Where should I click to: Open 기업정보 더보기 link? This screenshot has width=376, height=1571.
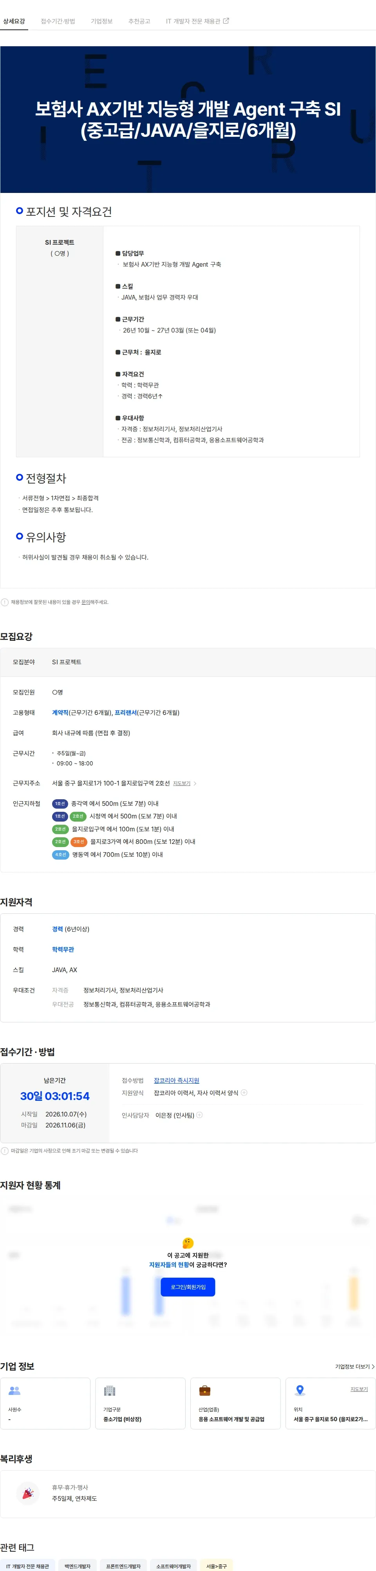click(355, 1367)
